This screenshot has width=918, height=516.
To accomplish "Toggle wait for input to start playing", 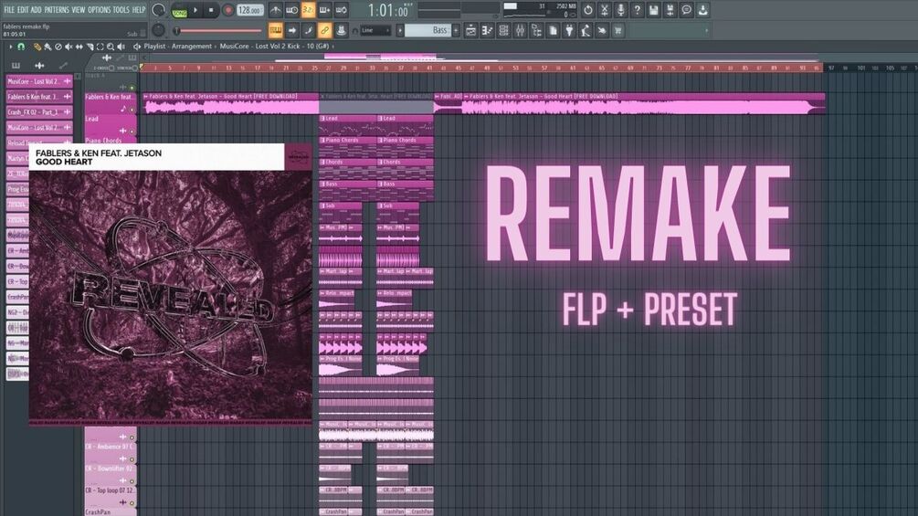I will pos(291,10).
